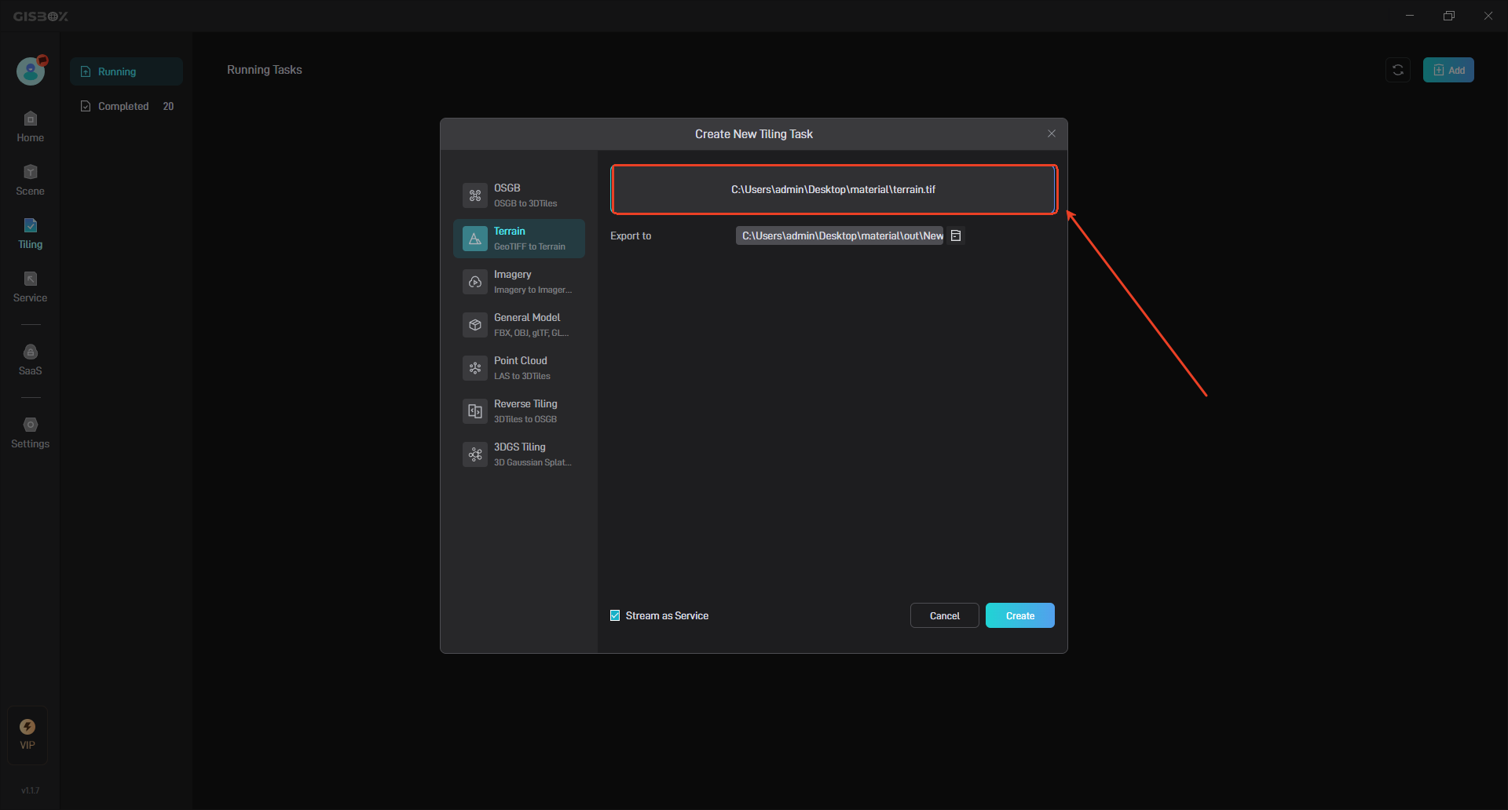Click the Terrain tiling type icon

475,239
